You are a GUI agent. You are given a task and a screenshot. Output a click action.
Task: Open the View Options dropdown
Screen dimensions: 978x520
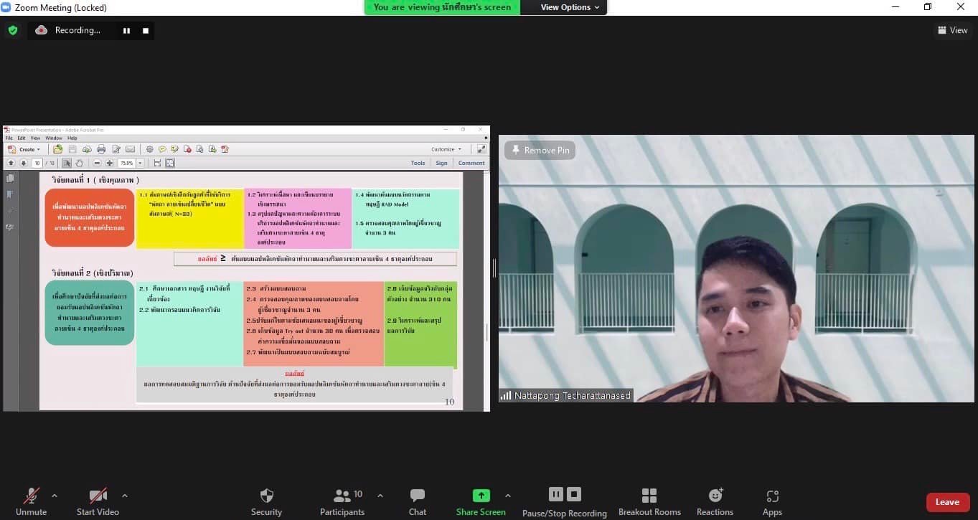point(565,7)
